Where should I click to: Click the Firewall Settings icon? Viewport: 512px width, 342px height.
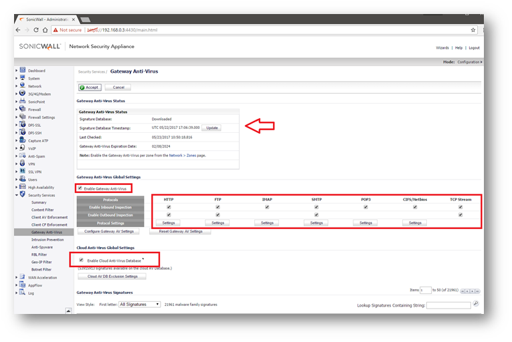[23, 117]
